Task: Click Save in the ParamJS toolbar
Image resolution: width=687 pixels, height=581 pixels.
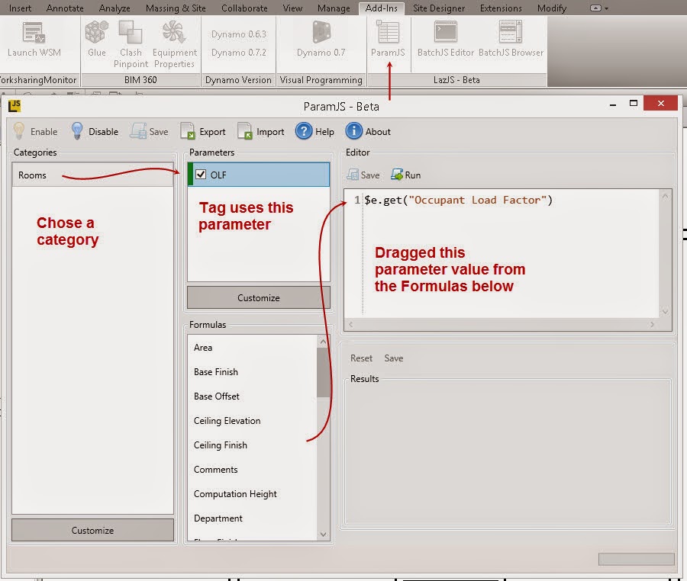Action: [x=149, y=131]
